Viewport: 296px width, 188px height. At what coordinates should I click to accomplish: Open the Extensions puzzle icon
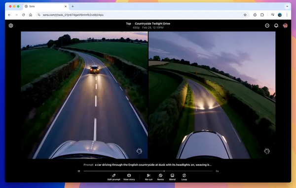262,15
